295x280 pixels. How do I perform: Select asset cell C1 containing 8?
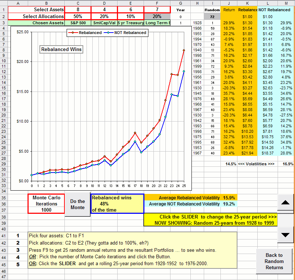(x=78, y=10)
